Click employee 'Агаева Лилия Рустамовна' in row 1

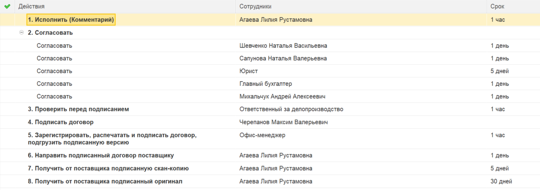[276, 20]
